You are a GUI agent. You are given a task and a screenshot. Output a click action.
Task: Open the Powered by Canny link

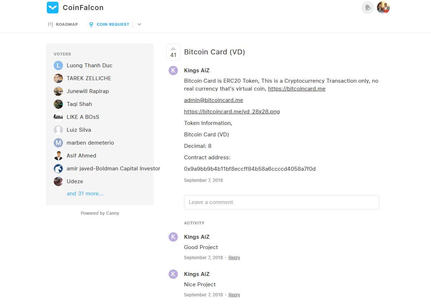pyautogui.click(x=100, y=213)
